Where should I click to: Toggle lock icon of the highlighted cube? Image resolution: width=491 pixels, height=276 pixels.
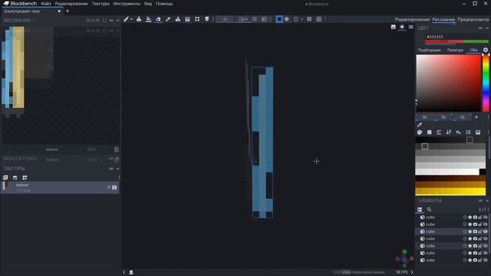(480, 232)
